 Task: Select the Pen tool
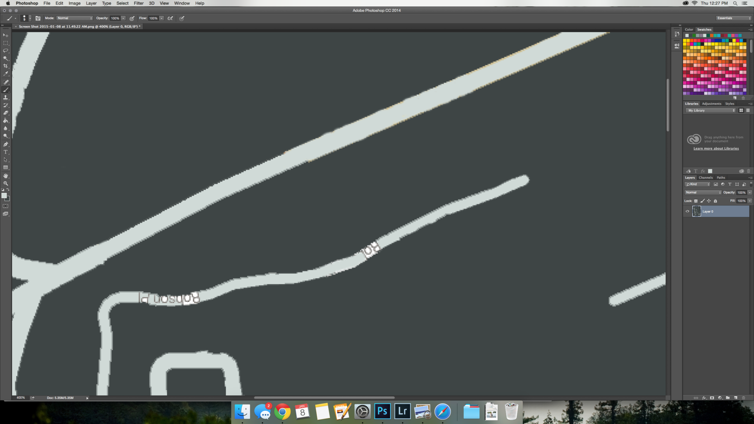pyautogui.click(x=6, y=144)
